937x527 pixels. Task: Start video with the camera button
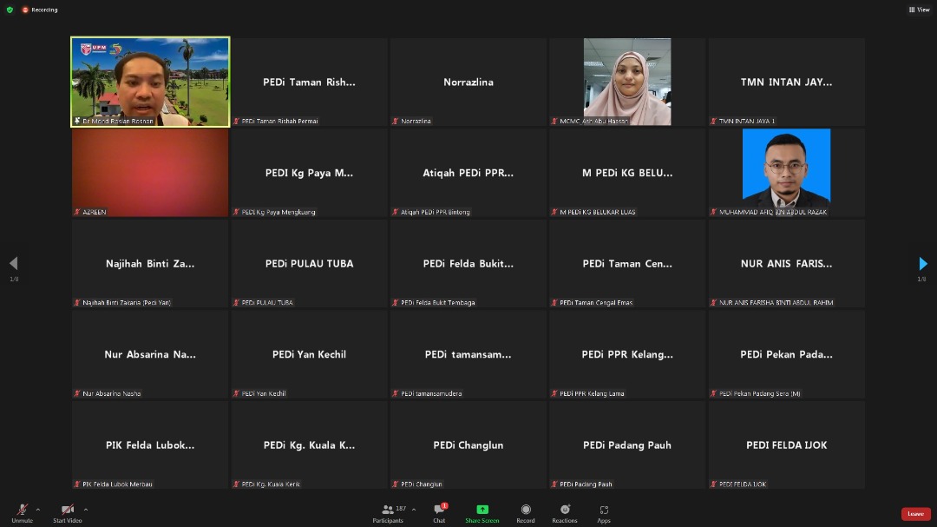[67, 511]
